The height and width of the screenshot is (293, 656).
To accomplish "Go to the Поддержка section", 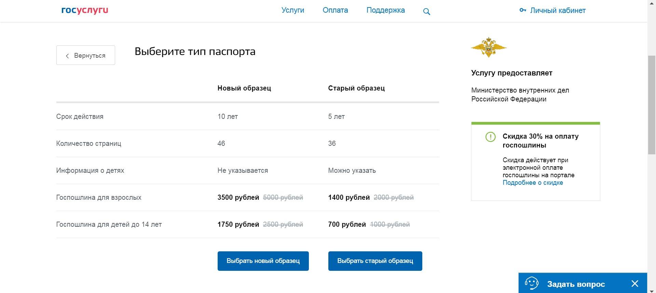I will [x=385, y=10].
